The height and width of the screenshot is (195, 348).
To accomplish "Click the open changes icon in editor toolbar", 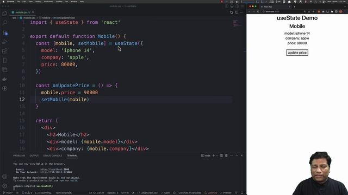I will (x=232, y=12).
